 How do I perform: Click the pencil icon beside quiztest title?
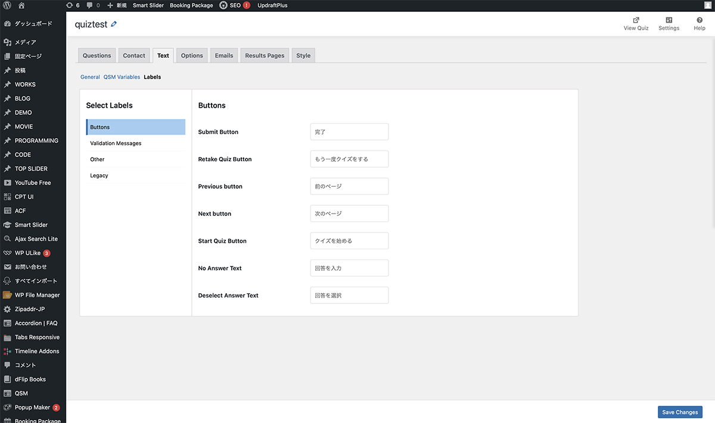pos(114,24)
